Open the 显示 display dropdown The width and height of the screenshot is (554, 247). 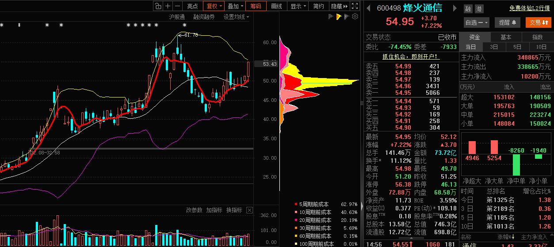tap(298, 6)
